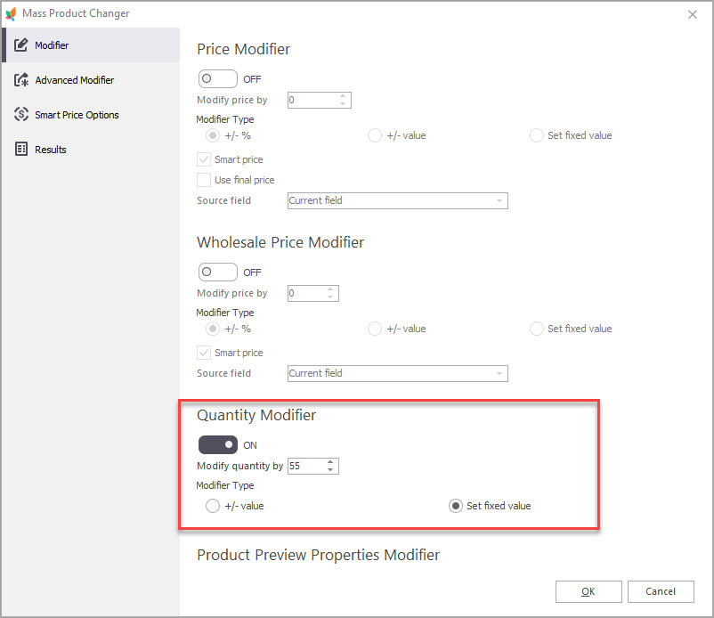Select Set fixed value under Price Modifier
This screenshot has height=618, width=714.
[537, 135]
